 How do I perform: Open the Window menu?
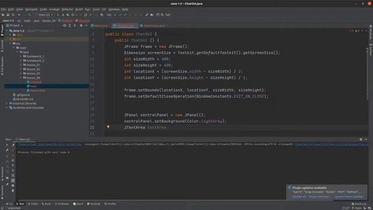(114, 9)
